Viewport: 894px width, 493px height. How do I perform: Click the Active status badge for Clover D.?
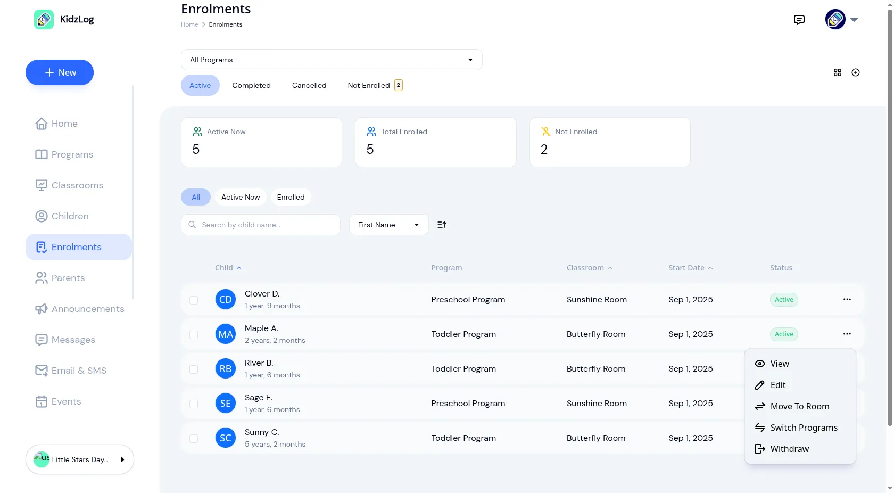pyautogui.click(x=784, y=299)
